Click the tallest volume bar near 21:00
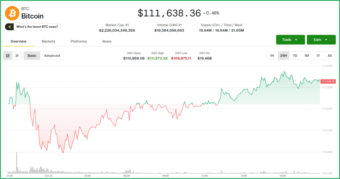 (x=17, y=163)
